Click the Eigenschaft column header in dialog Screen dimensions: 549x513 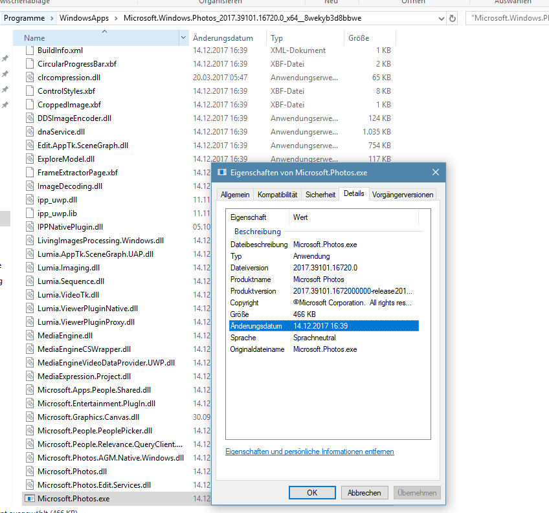(x=258, y=217)
